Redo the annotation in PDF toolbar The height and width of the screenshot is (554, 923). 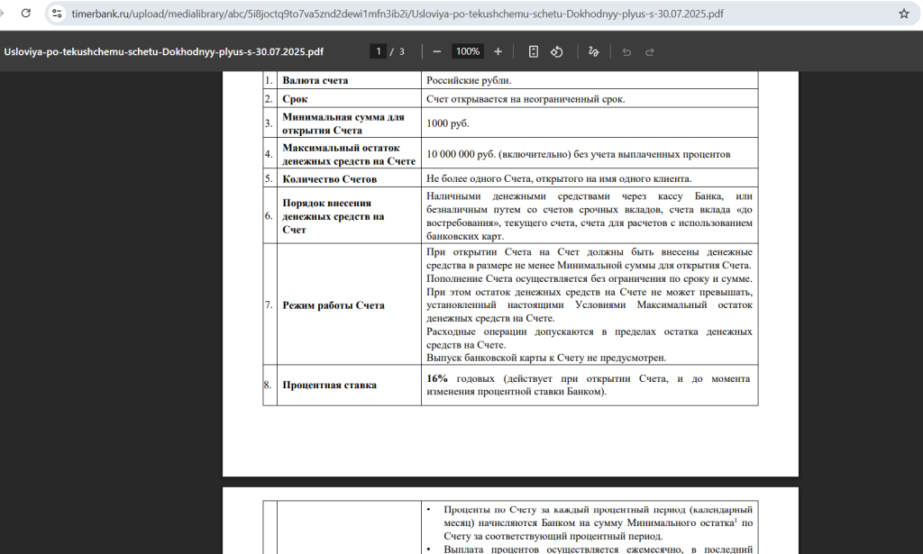(x=650, y=51)
